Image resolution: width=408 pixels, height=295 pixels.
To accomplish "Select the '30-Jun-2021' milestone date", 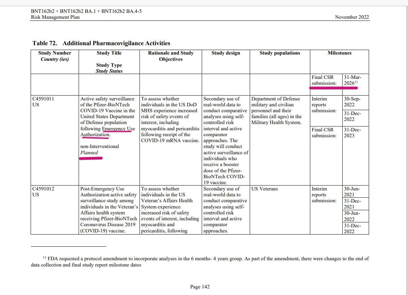I will pyautogui.click(x=352, y=192).
